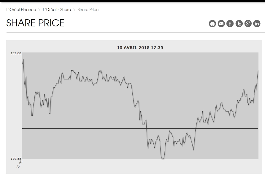Click the chevron after L'Oréal Finance
Image resolution: width=265 pixels, height=174 pixels.
pyautogui.click(x=39, y=9)
